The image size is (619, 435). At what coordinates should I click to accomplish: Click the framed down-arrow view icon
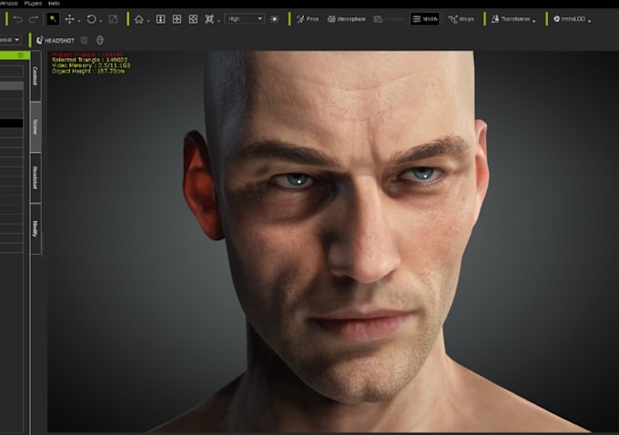click(160, 19)
